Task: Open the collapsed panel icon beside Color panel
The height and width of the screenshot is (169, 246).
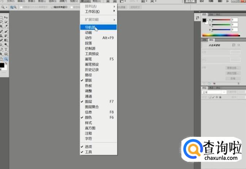Action: click(198, 18)
